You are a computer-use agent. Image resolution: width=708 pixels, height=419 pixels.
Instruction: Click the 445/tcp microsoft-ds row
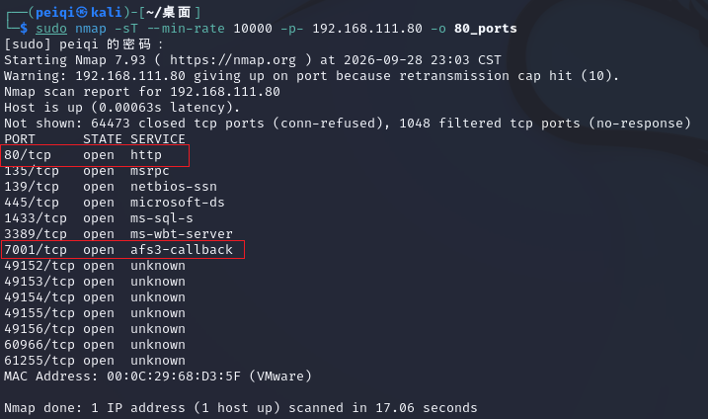115,203
